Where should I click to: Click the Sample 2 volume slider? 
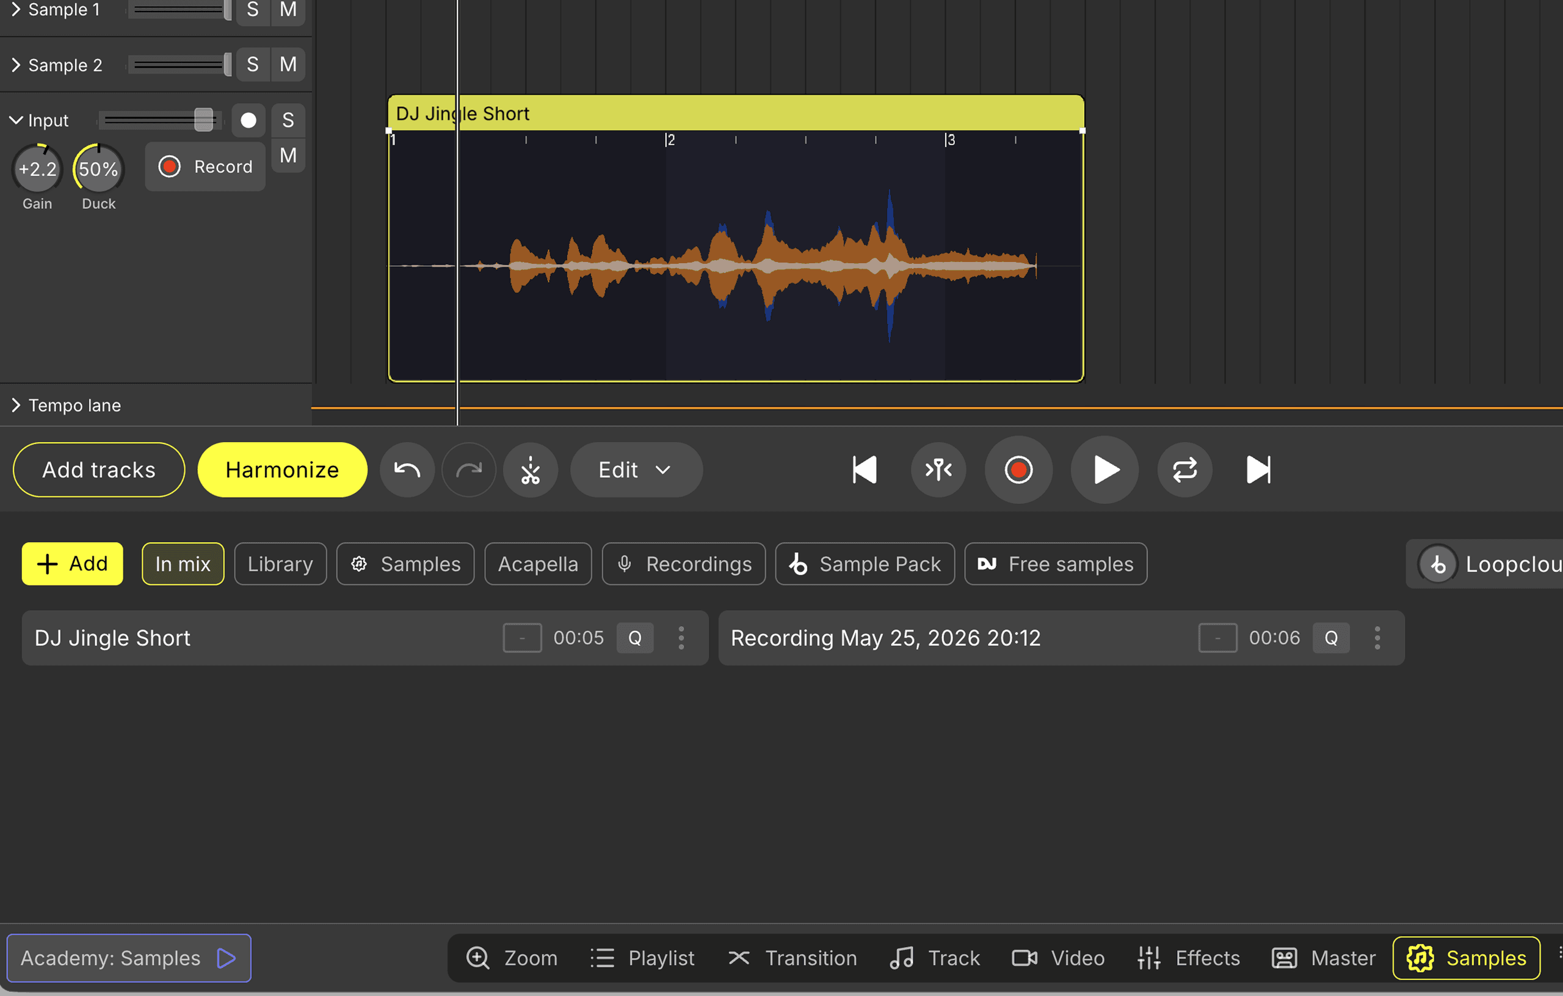pos(181,64)
